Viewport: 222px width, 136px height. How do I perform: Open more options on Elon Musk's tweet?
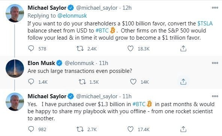point(215,63)
